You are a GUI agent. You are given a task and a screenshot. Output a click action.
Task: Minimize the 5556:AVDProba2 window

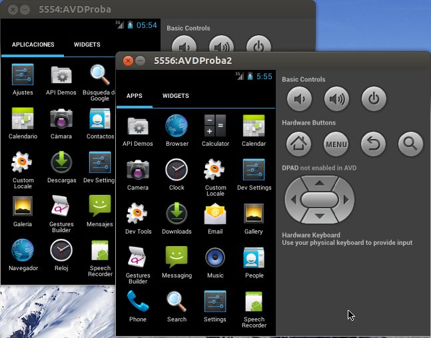coord(140,61)
